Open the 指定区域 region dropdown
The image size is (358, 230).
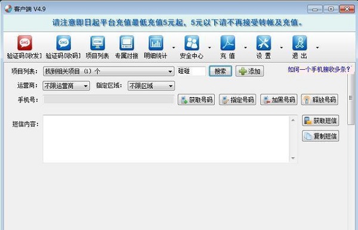[151, 86]
